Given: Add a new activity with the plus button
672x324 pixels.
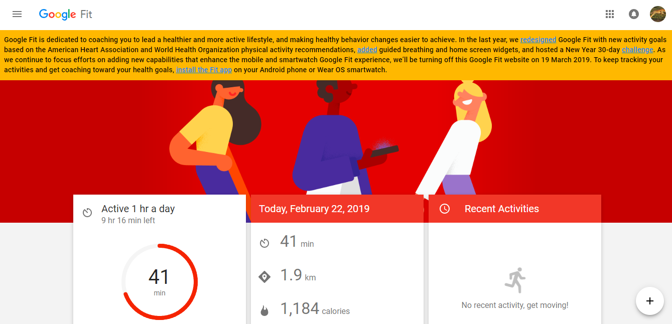Looking at the screenshot, I should point(649,301).
